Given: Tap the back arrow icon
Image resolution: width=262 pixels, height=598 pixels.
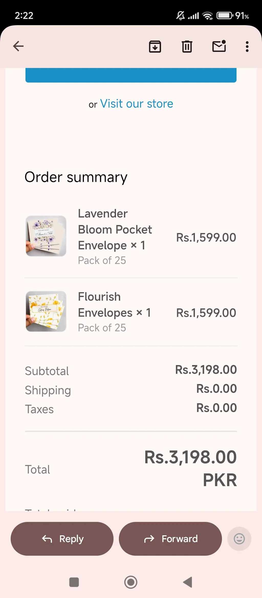Looking at the screenshot, I should pyautogui.click(x=18, y=46).
